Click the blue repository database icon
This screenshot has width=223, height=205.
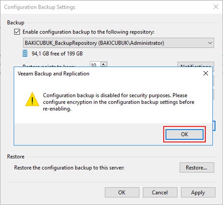[25, 54]
